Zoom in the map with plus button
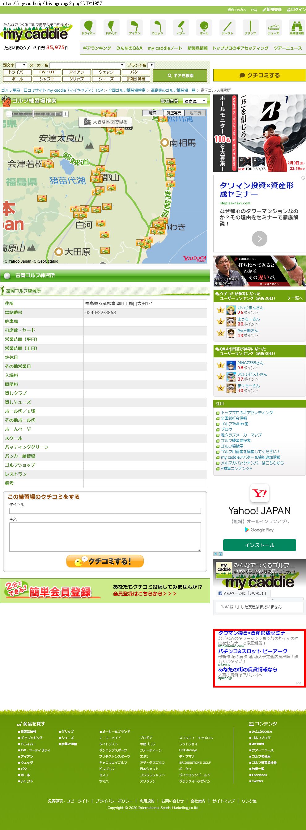The width and height of the screenshot is (306, 830). tap(65, 114)
